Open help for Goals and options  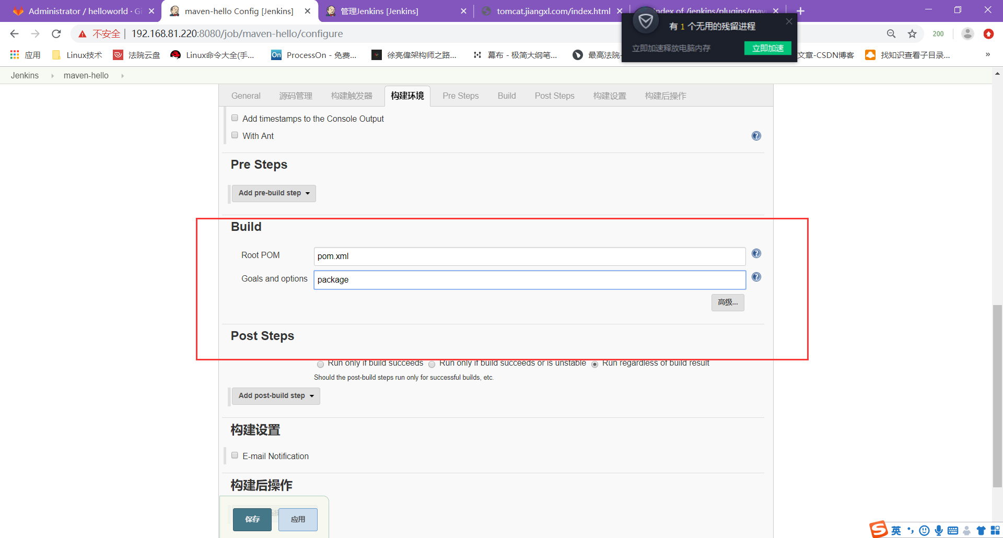tap(756, 277)
